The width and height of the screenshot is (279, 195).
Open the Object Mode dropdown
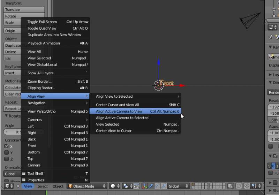tap(86, 186)
